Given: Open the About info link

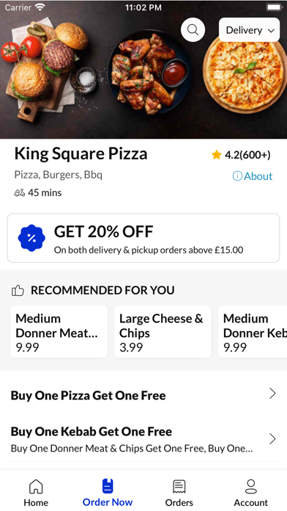Looking at the screenshot, I should pyautogui.click(x=253, y=176).
